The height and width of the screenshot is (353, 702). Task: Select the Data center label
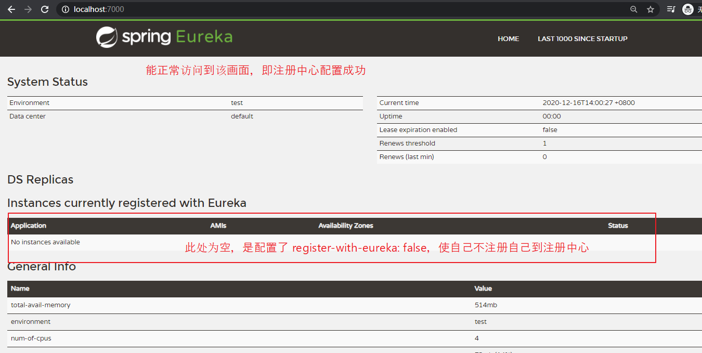click(x=28, y=116)
